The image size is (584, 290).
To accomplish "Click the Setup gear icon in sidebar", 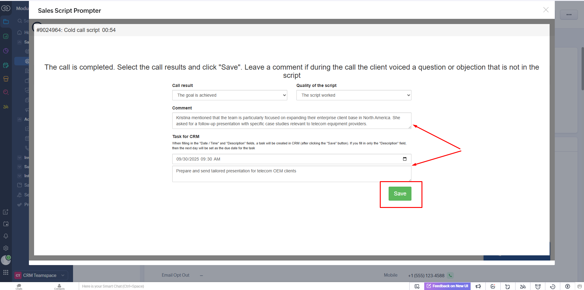I will click(6, 248).
